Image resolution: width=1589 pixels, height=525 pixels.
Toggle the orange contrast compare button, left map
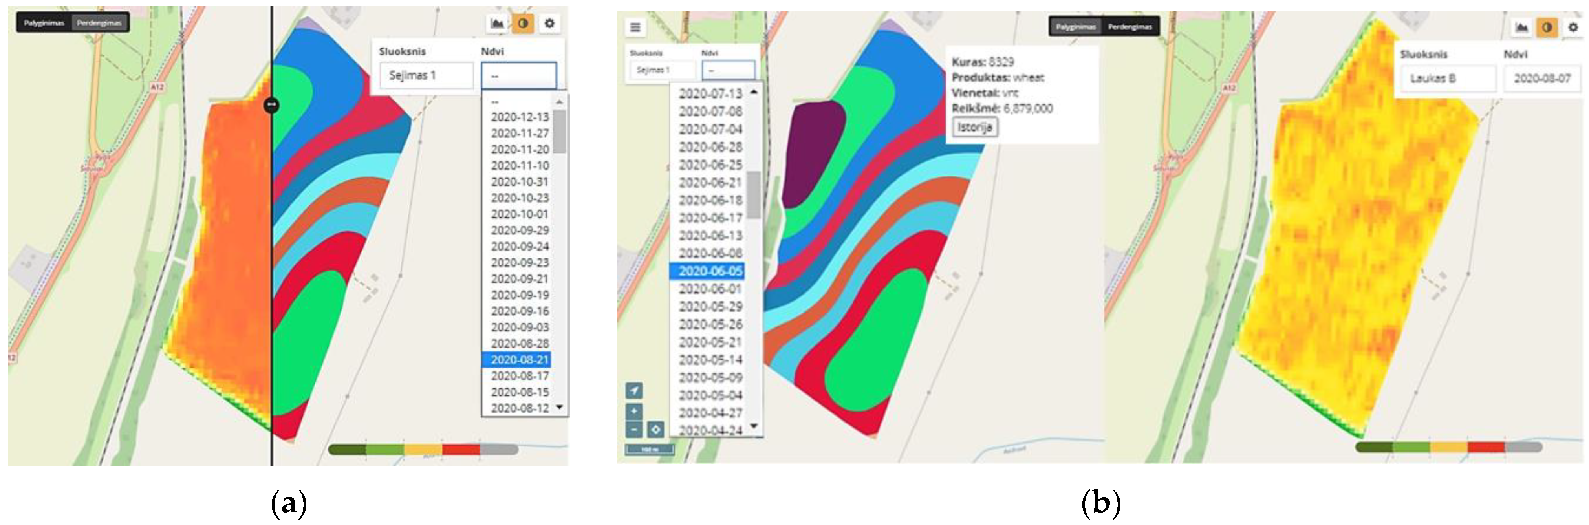click(523, 24)
